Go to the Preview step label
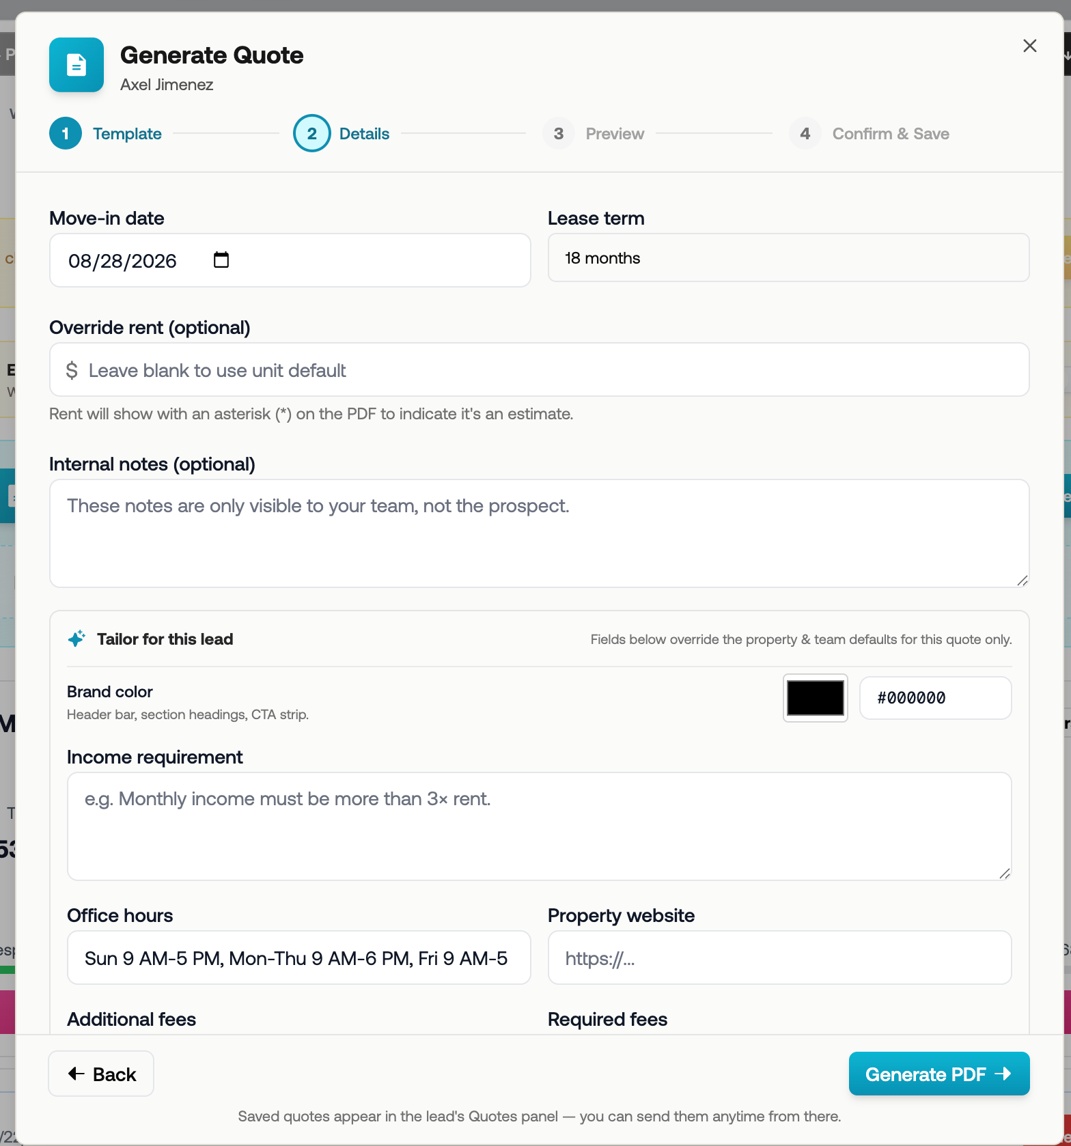The image size is (1071, 1146). click(615, 133)
